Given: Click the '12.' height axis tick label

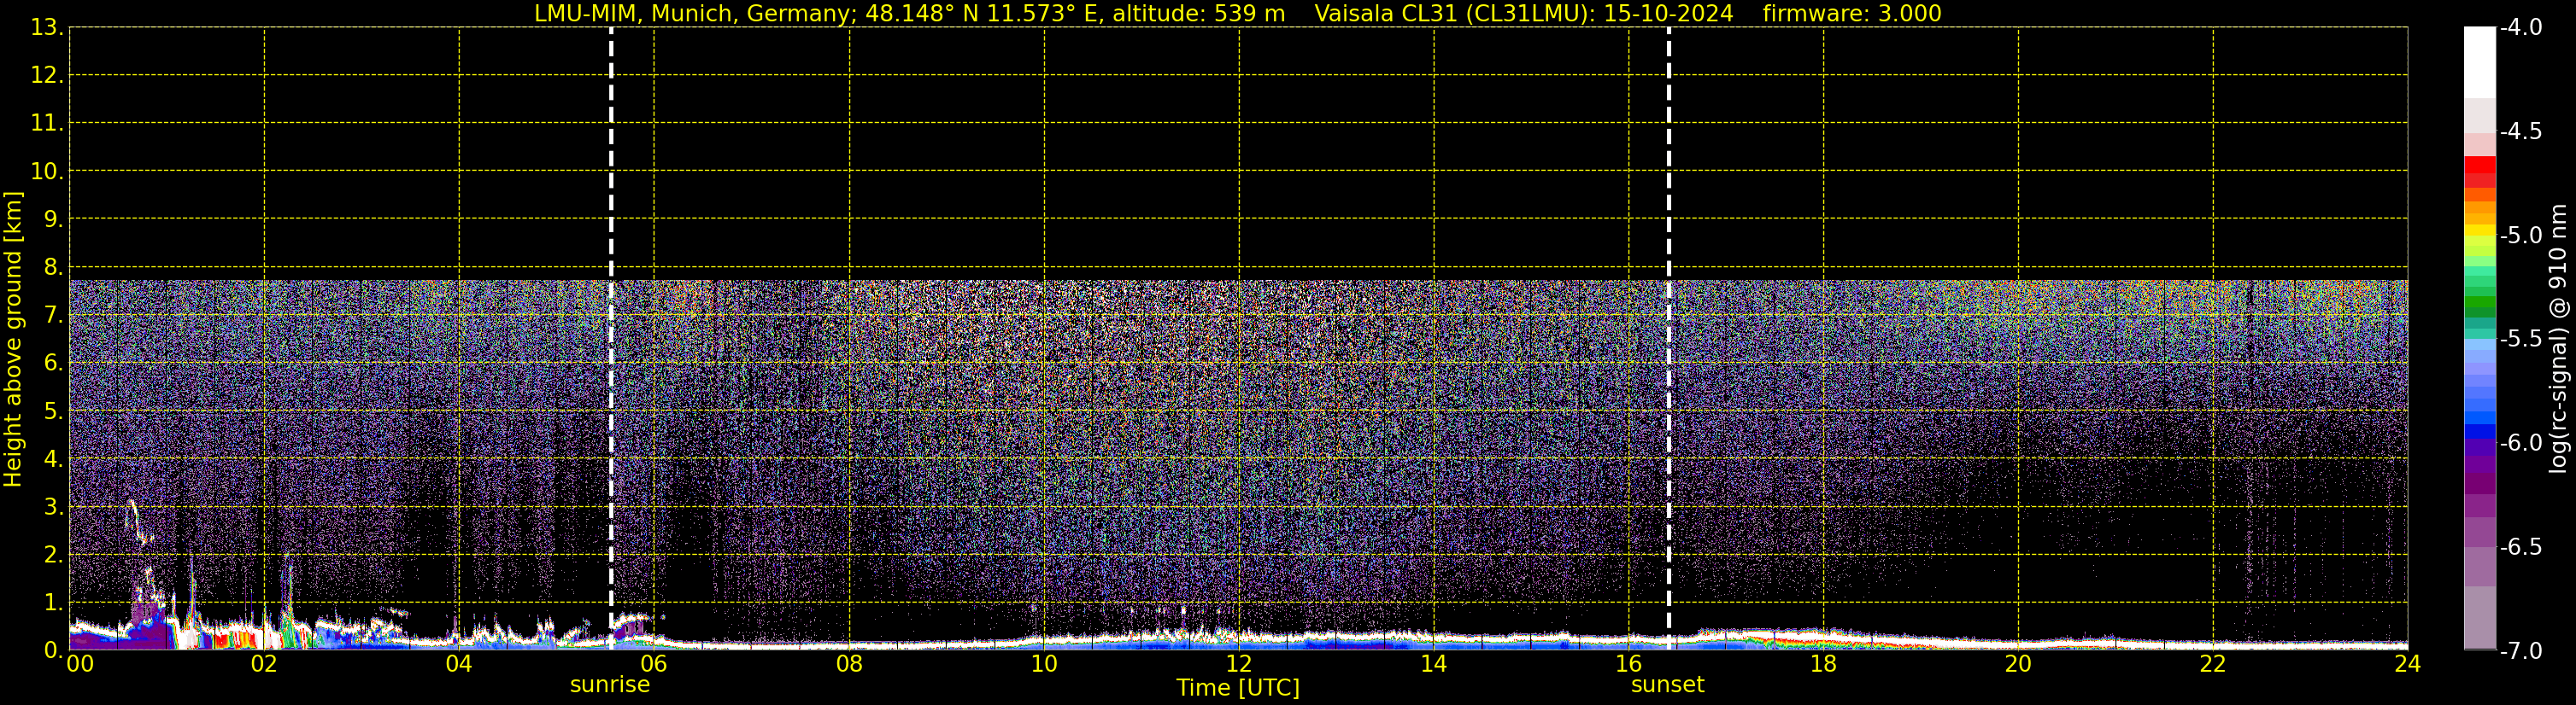Looking at the screenshot, I should [47, 75].
